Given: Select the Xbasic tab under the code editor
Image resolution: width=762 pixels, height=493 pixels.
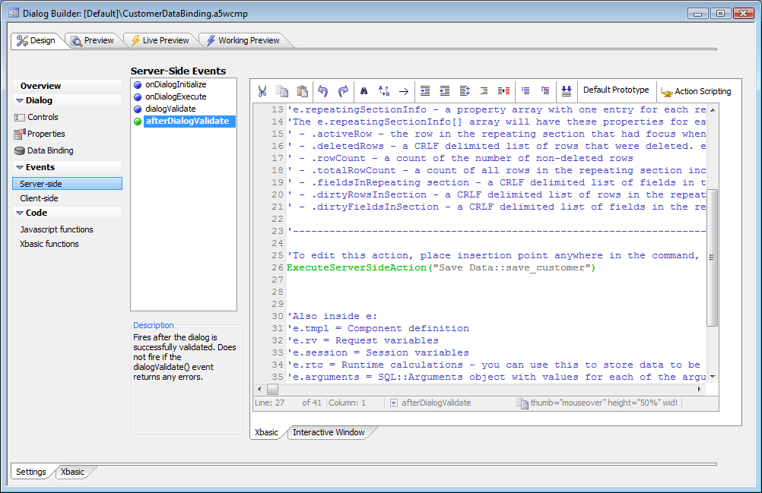Looking at the screenshot, I should (266, 432).
